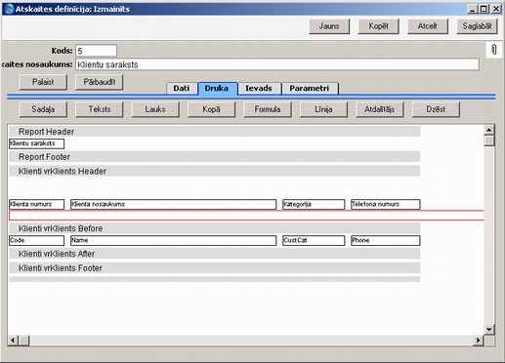Select Klienti vrKlients Before section
This screenshot has width=505, height=363.
click(x=214, y=228)
